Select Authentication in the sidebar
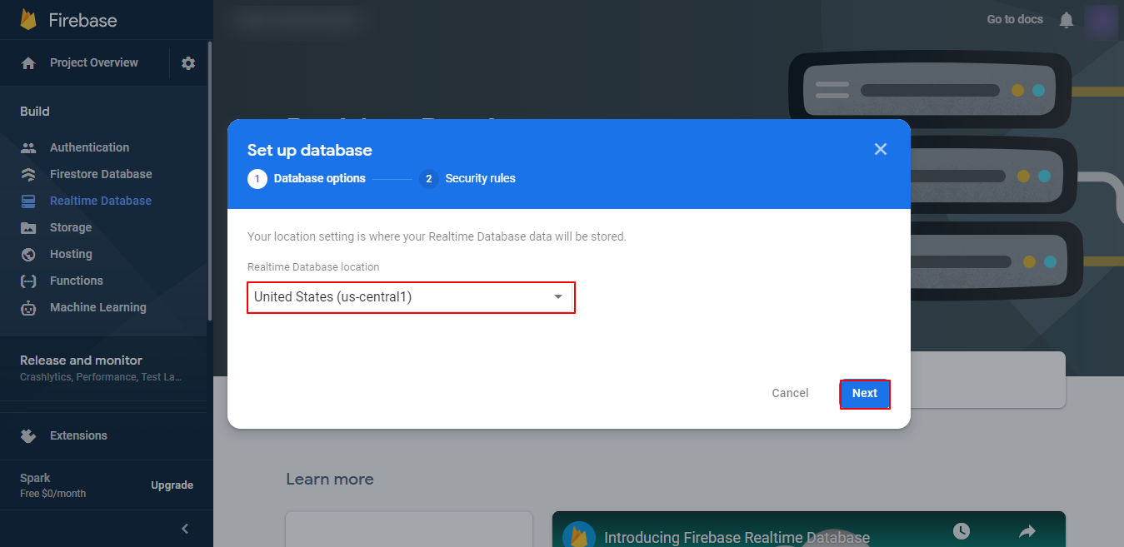 (x=89, y=147)
